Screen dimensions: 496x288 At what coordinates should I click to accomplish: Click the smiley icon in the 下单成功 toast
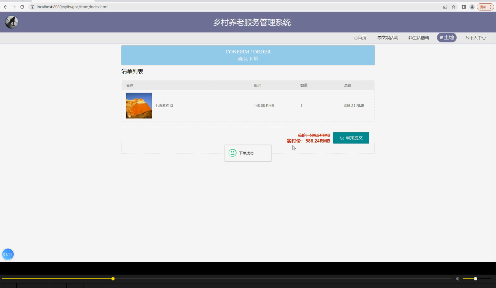tap(232, 153)
